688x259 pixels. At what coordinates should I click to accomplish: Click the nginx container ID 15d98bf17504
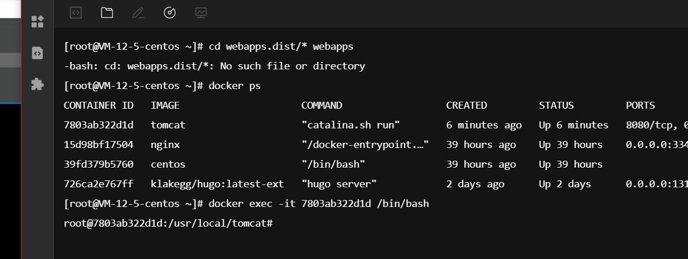point(99,145)
